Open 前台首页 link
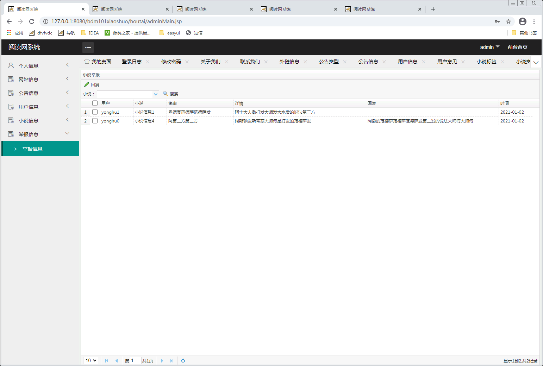543x366 pixels. tap(518, 47)
